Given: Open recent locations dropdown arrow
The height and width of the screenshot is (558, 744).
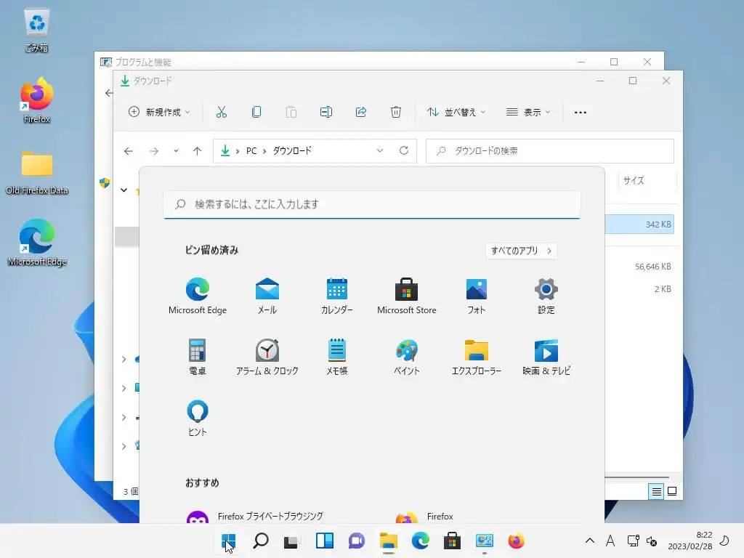Looking at the screenshot, I should coord(176,151).
